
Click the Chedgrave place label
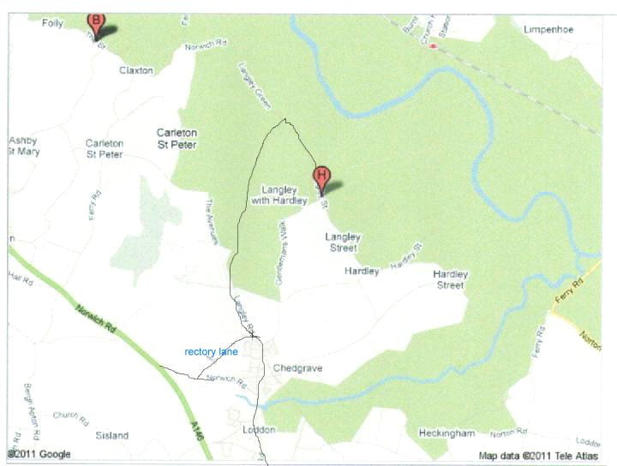pyautogui.click(x=298, y=368)
